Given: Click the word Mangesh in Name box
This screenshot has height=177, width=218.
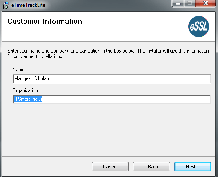Looking at the screenshot, I should [24, 78].
